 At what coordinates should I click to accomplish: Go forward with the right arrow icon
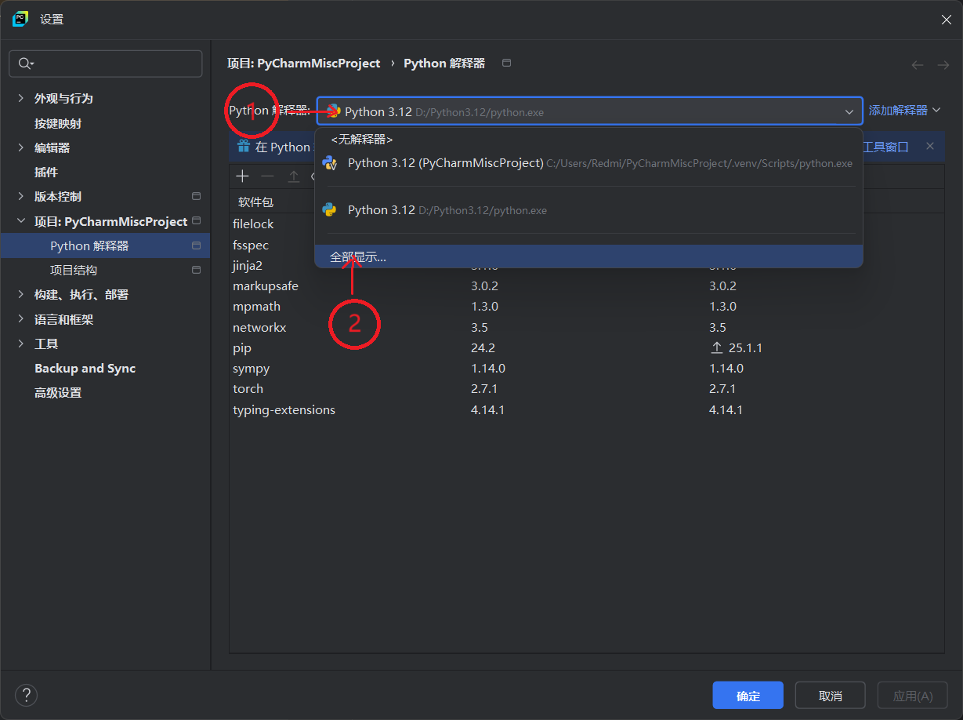(x=943, y=65)
